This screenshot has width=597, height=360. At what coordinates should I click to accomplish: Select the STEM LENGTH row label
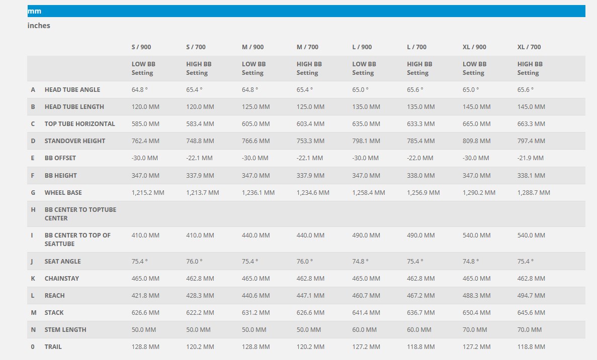point(65,330)
